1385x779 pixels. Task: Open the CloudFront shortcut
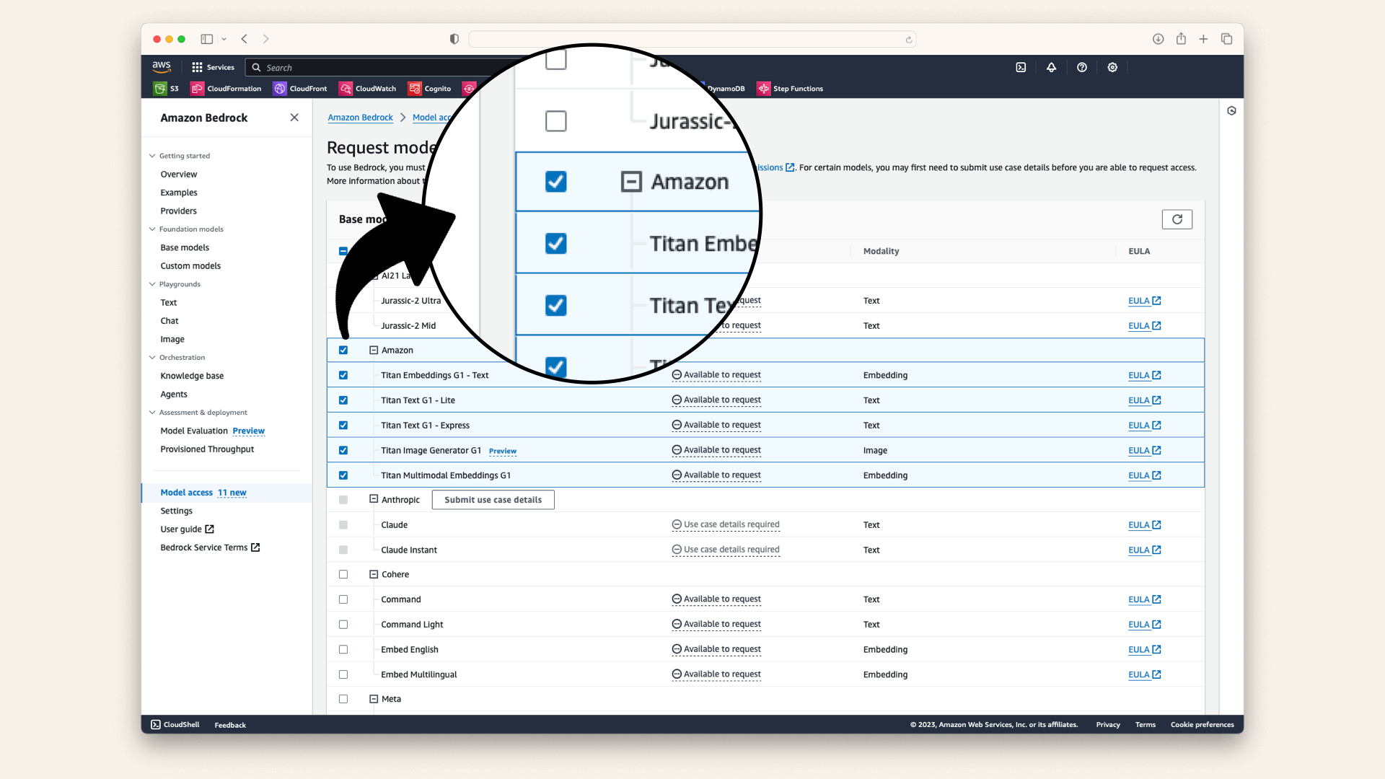tap(300, 89)
